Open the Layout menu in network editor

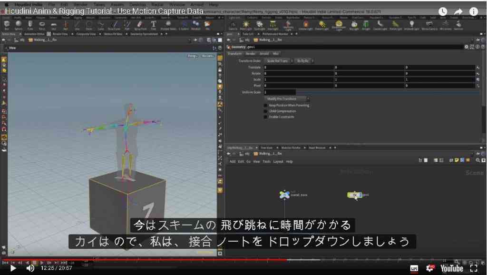pos(278,162)
